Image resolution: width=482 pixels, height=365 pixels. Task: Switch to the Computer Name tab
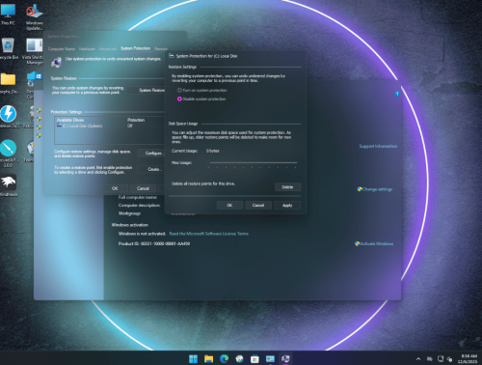62,49
